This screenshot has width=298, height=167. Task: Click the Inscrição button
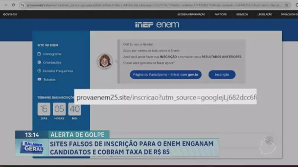[x=222, y=75]
